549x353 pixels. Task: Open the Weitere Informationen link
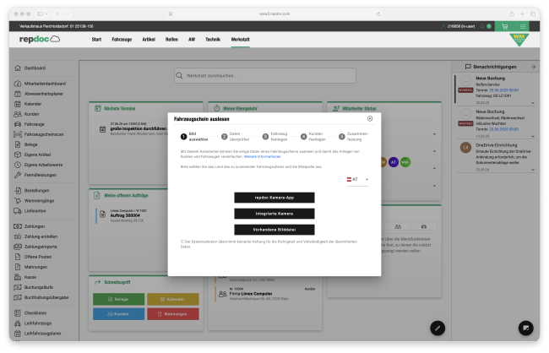click(262, 157)
